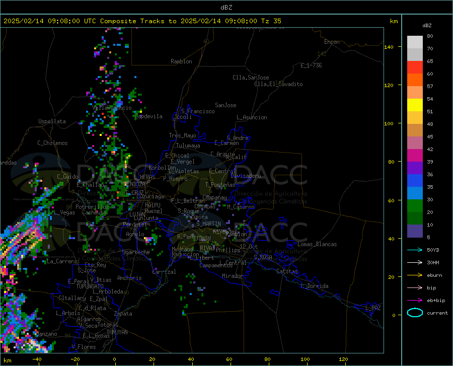Select the dark orange 57-60 dBZ swatch
Viewport: 453px width, 366px height.
click(x=415, y=80)
